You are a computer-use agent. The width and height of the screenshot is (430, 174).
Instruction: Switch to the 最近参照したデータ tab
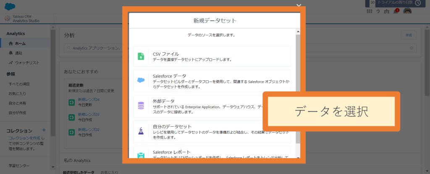(x=79, y=172)
